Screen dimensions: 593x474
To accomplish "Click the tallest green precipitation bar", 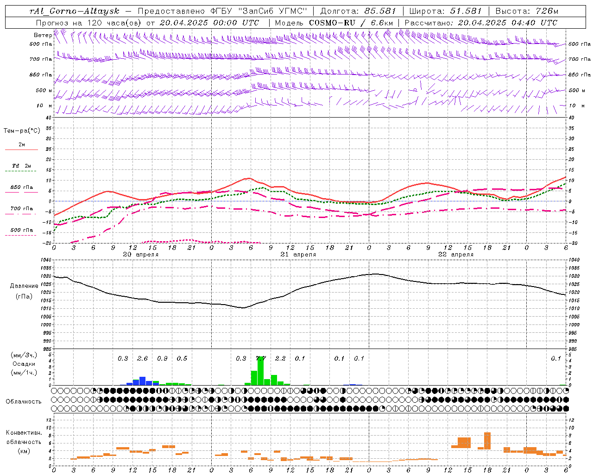I will point(261,371).
